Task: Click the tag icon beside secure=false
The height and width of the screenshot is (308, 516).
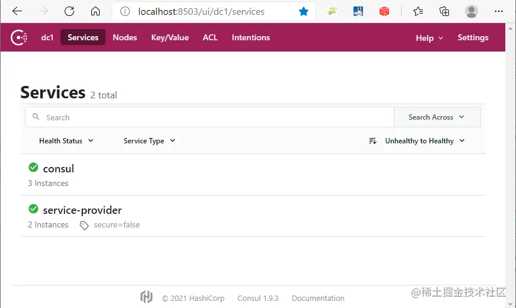Action: [84, 225]
